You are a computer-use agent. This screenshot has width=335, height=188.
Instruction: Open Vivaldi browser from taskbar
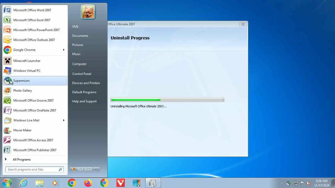point(120,183)
